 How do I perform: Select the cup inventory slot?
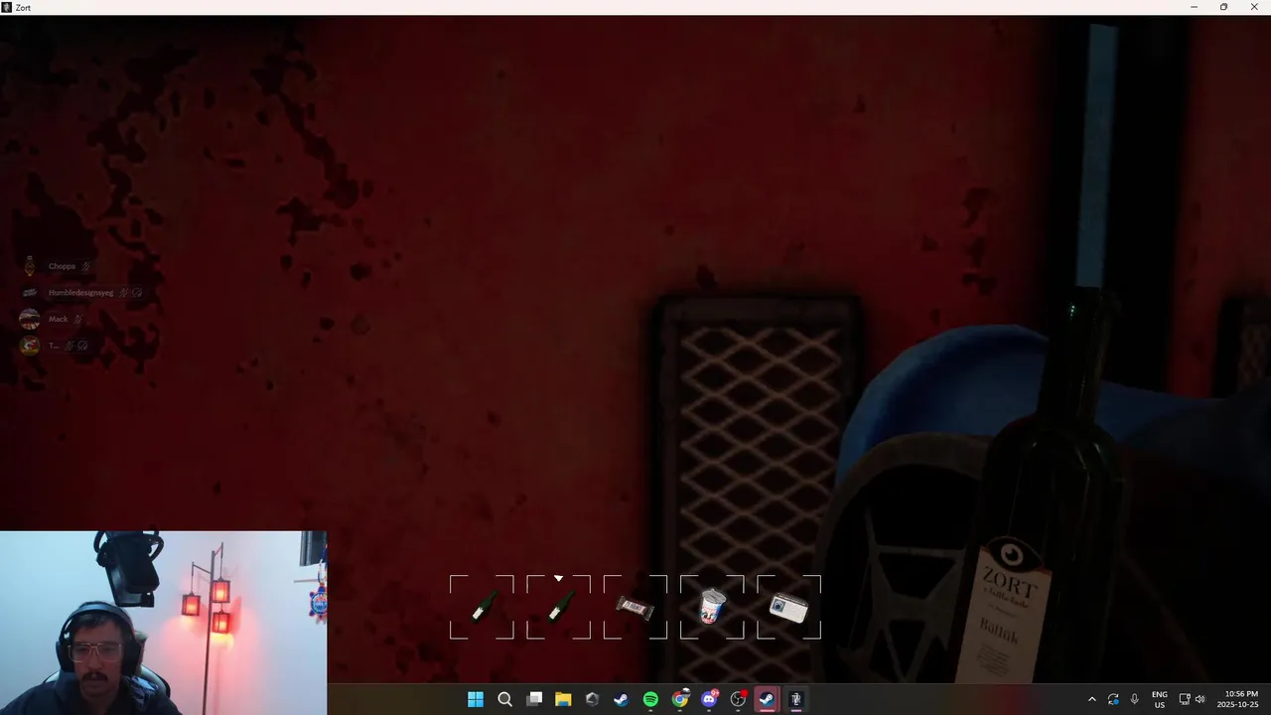(x=712, y=607)
